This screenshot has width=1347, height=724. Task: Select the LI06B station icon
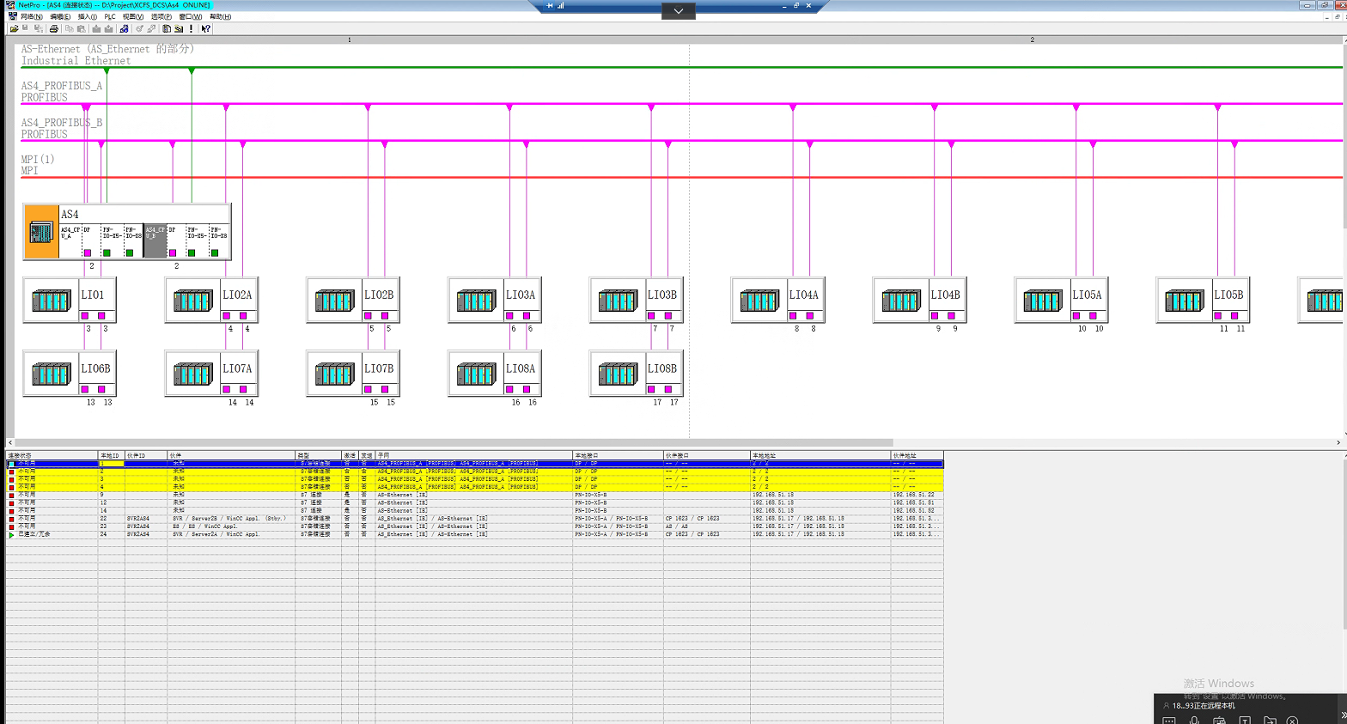pyautogui.click(x=52, y=374)
